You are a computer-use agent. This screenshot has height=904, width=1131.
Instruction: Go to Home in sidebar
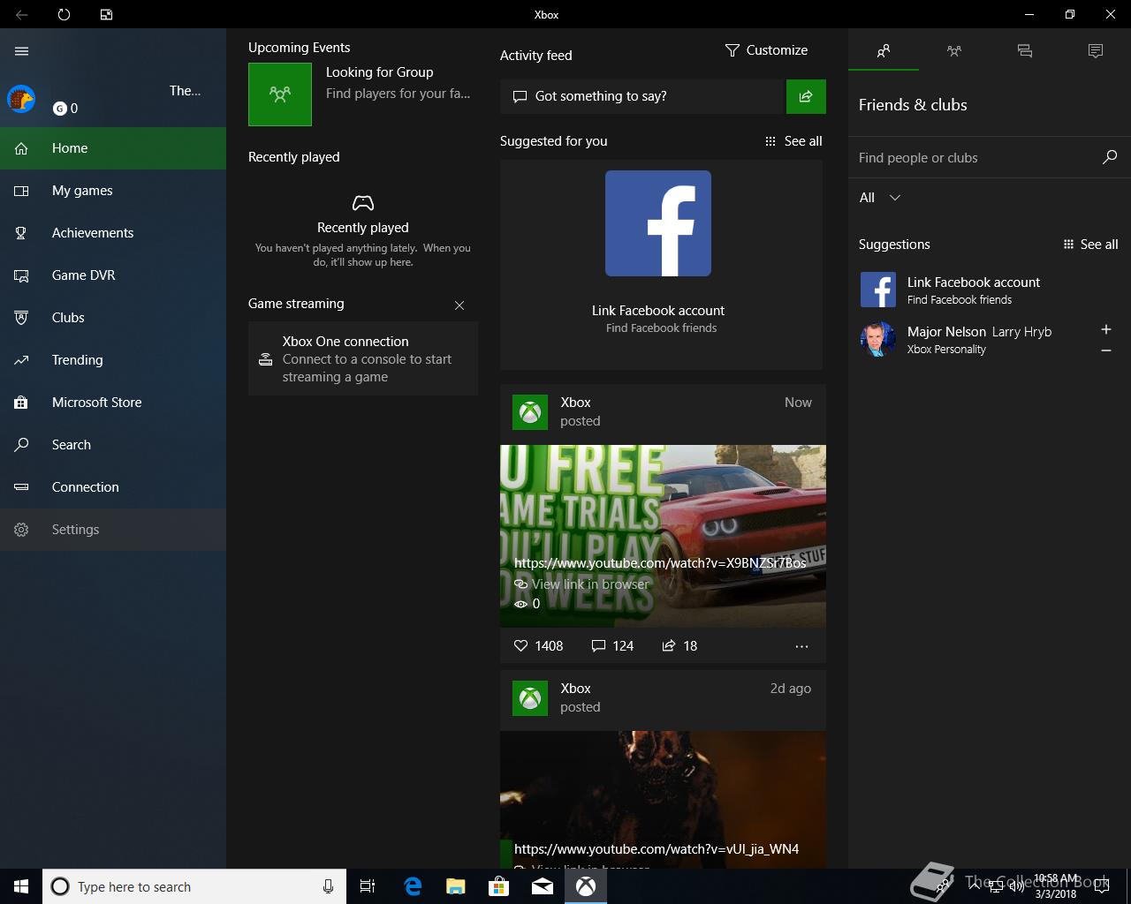pyautogui.click(x=113, y=148)
